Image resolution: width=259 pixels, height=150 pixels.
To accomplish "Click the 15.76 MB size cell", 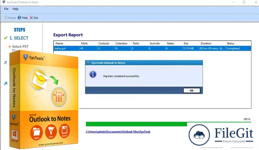I will tap(191, 48).
